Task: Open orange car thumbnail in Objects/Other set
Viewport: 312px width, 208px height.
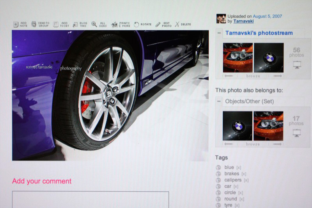Action: tap(268, 126)
